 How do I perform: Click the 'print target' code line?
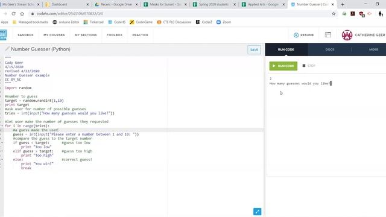coord(17,105)
